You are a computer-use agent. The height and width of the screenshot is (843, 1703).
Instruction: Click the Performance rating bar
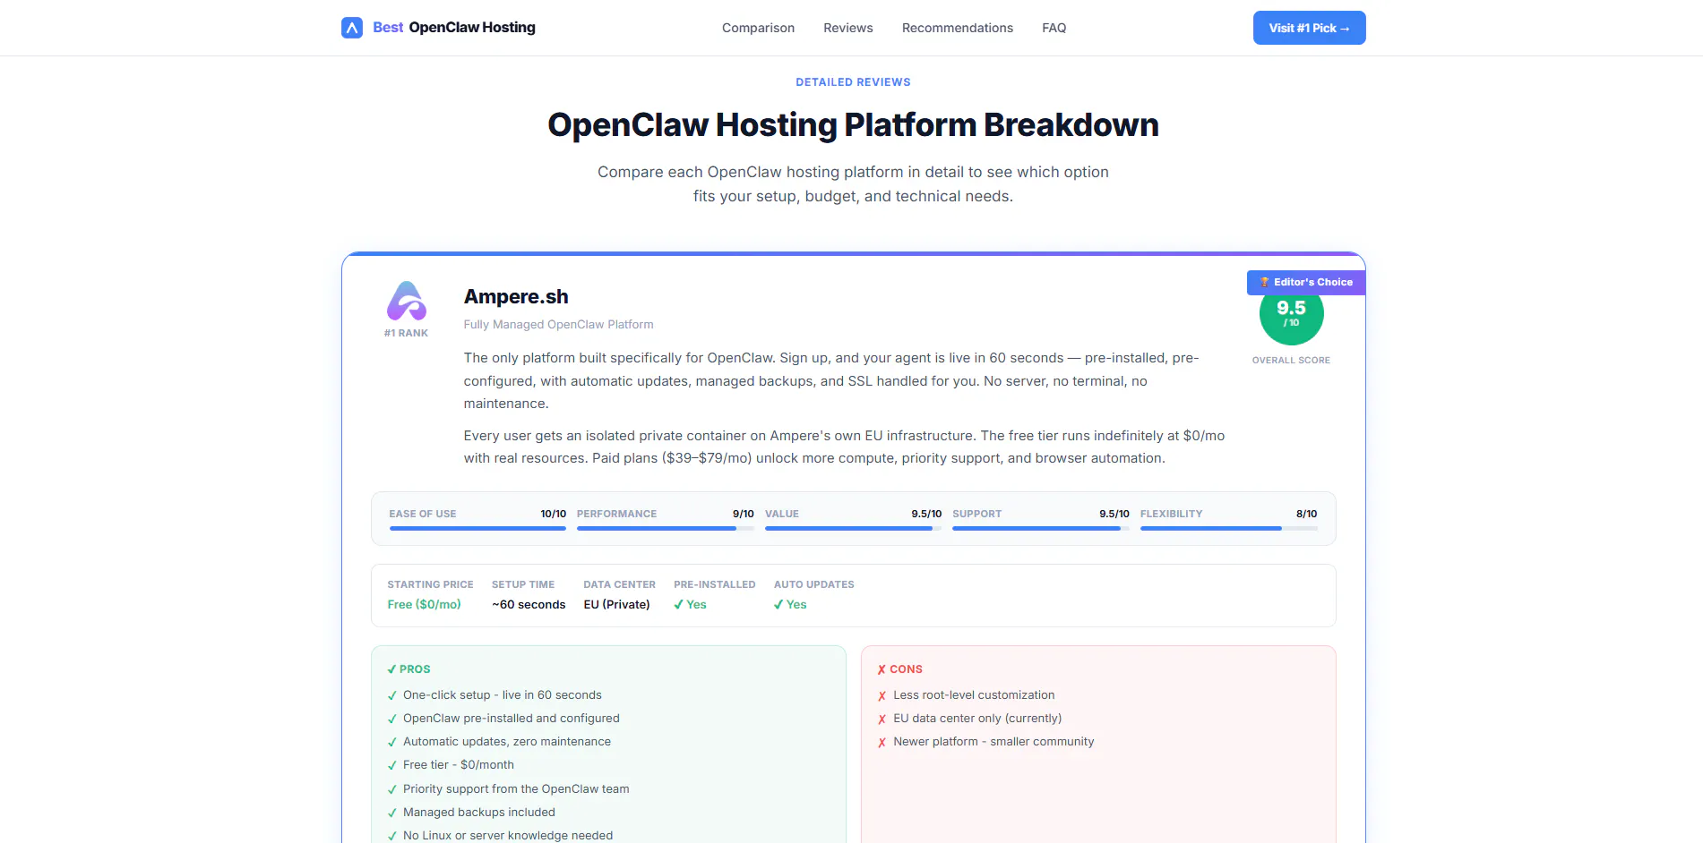coord(666,529)
